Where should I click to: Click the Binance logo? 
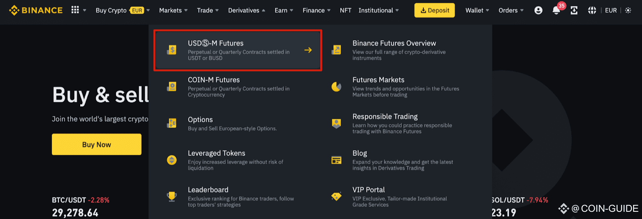(x=36, y=10)
